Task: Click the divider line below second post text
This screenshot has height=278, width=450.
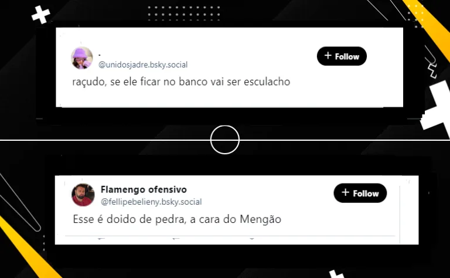Action: (230, 236)
